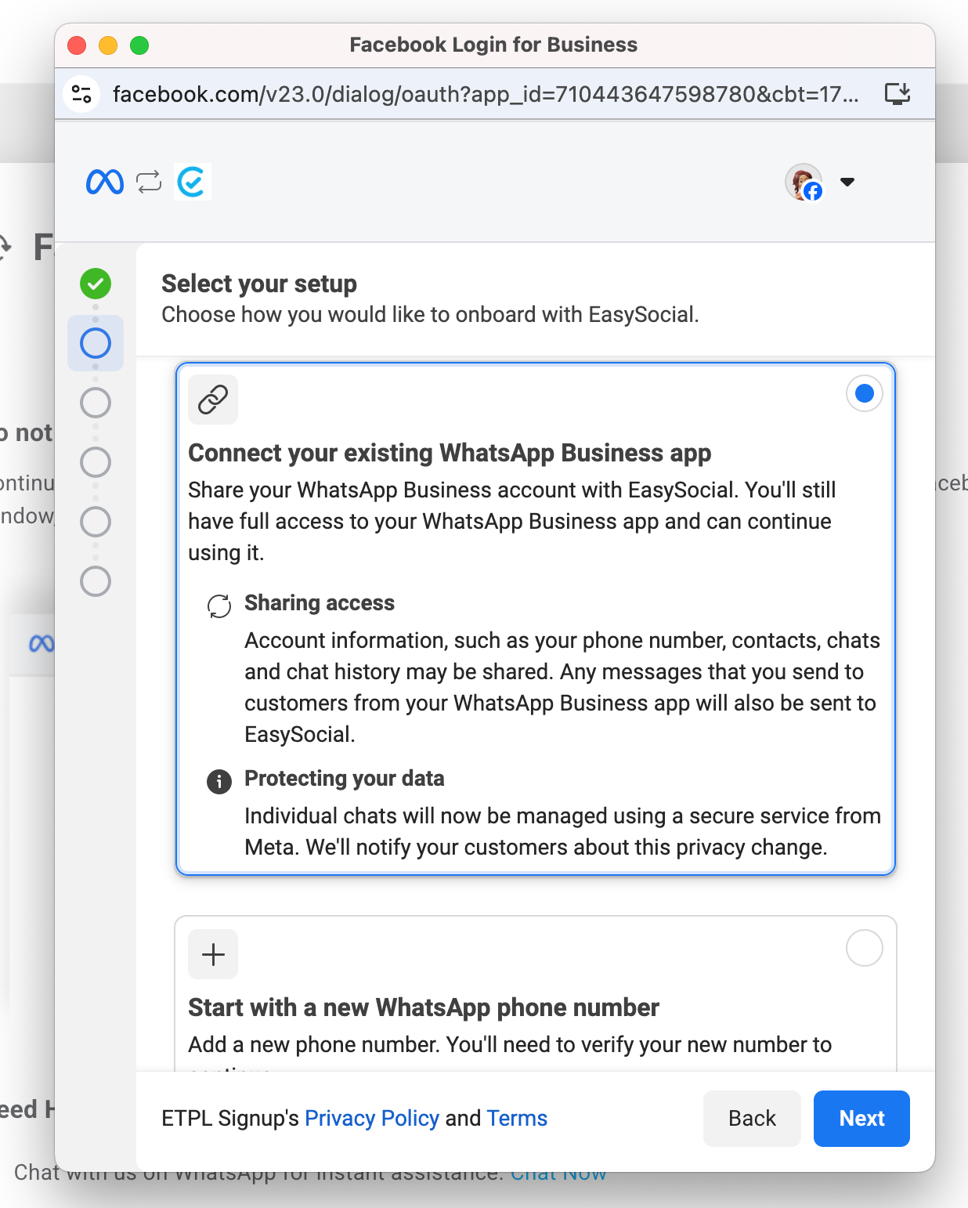Click the Facebook profile avatar

(x=804, y=182)
